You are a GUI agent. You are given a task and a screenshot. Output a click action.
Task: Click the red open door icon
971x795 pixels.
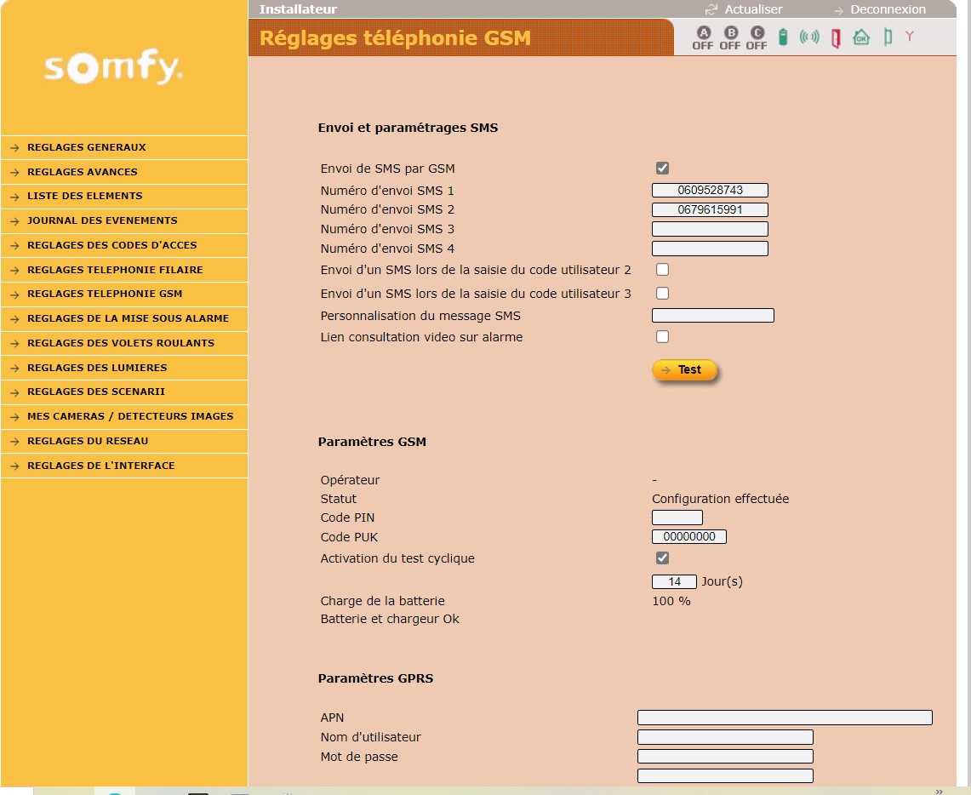(835, 38)
